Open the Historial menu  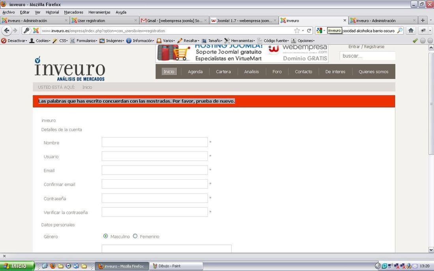pyautogui.click(x=52, y=12)
